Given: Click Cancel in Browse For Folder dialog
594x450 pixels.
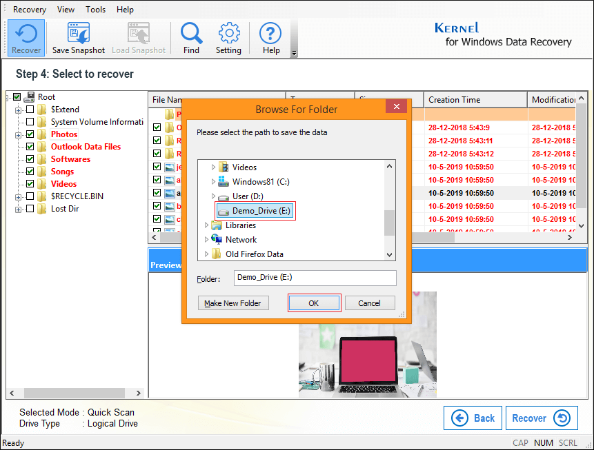Looking at the screenshot, I should pyautogui.click(x=369, y=303).
